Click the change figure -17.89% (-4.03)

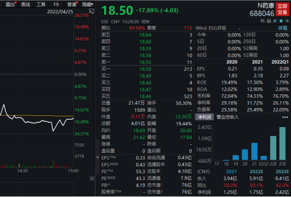click(157, 10)
